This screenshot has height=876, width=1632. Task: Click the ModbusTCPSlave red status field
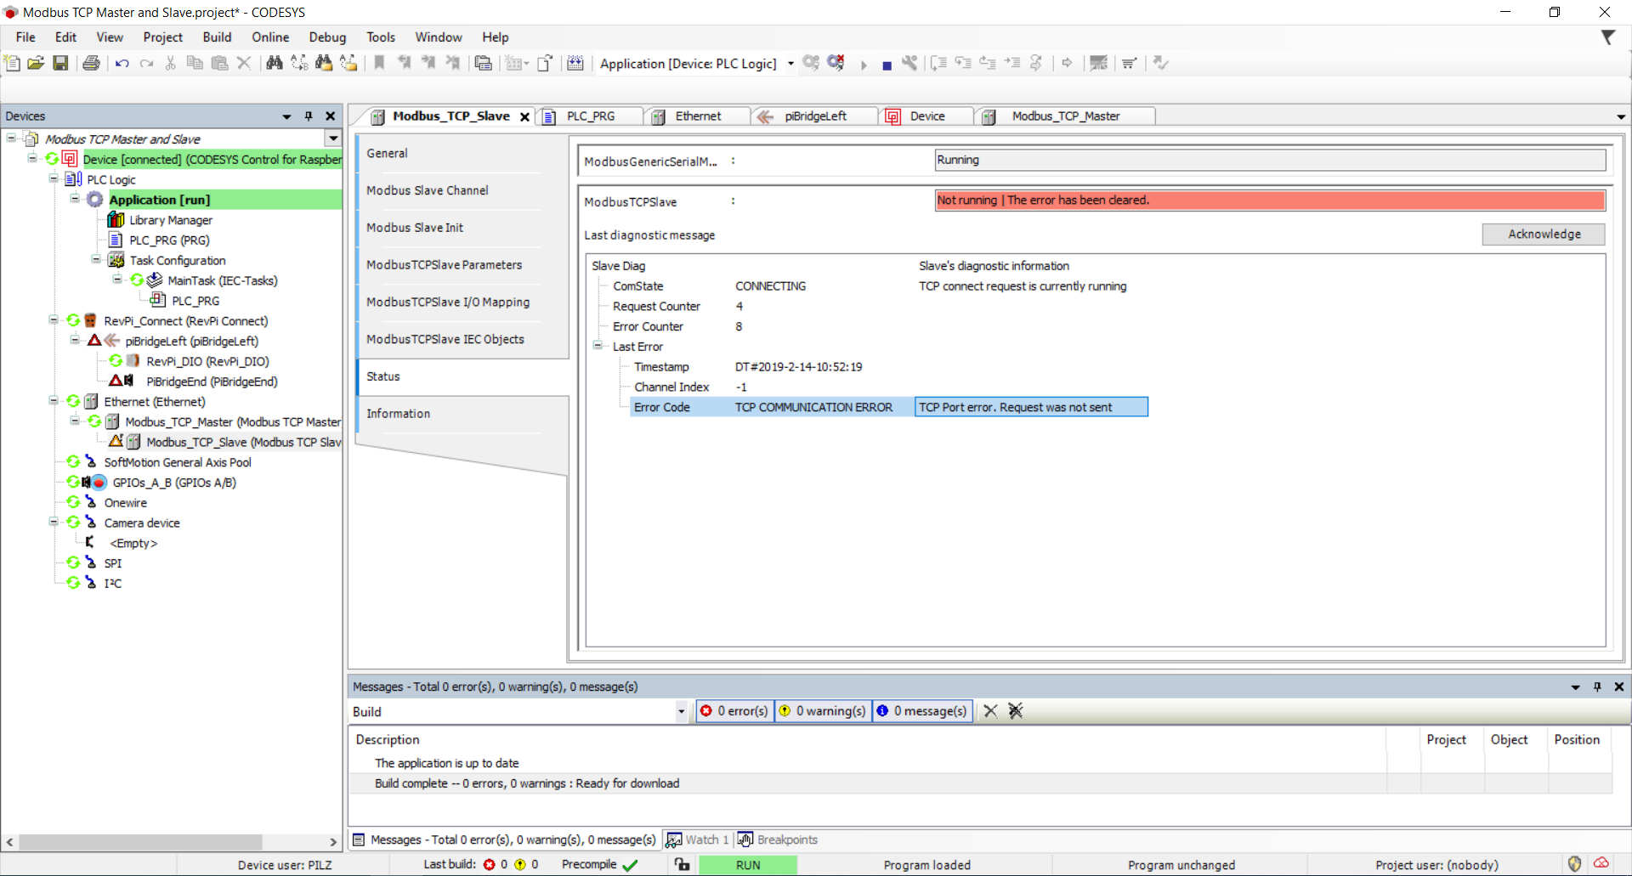point(1270,201)
